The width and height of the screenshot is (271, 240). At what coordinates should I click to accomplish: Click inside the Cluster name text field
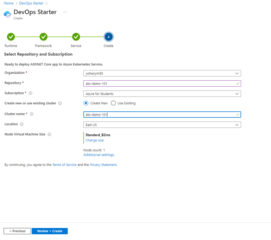click(x=162, y=115)
